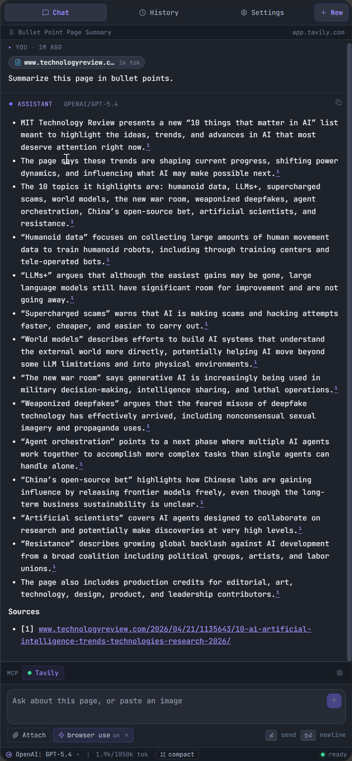
Task: Copy the assistant response with copy icon
Action: click(338, 102)
